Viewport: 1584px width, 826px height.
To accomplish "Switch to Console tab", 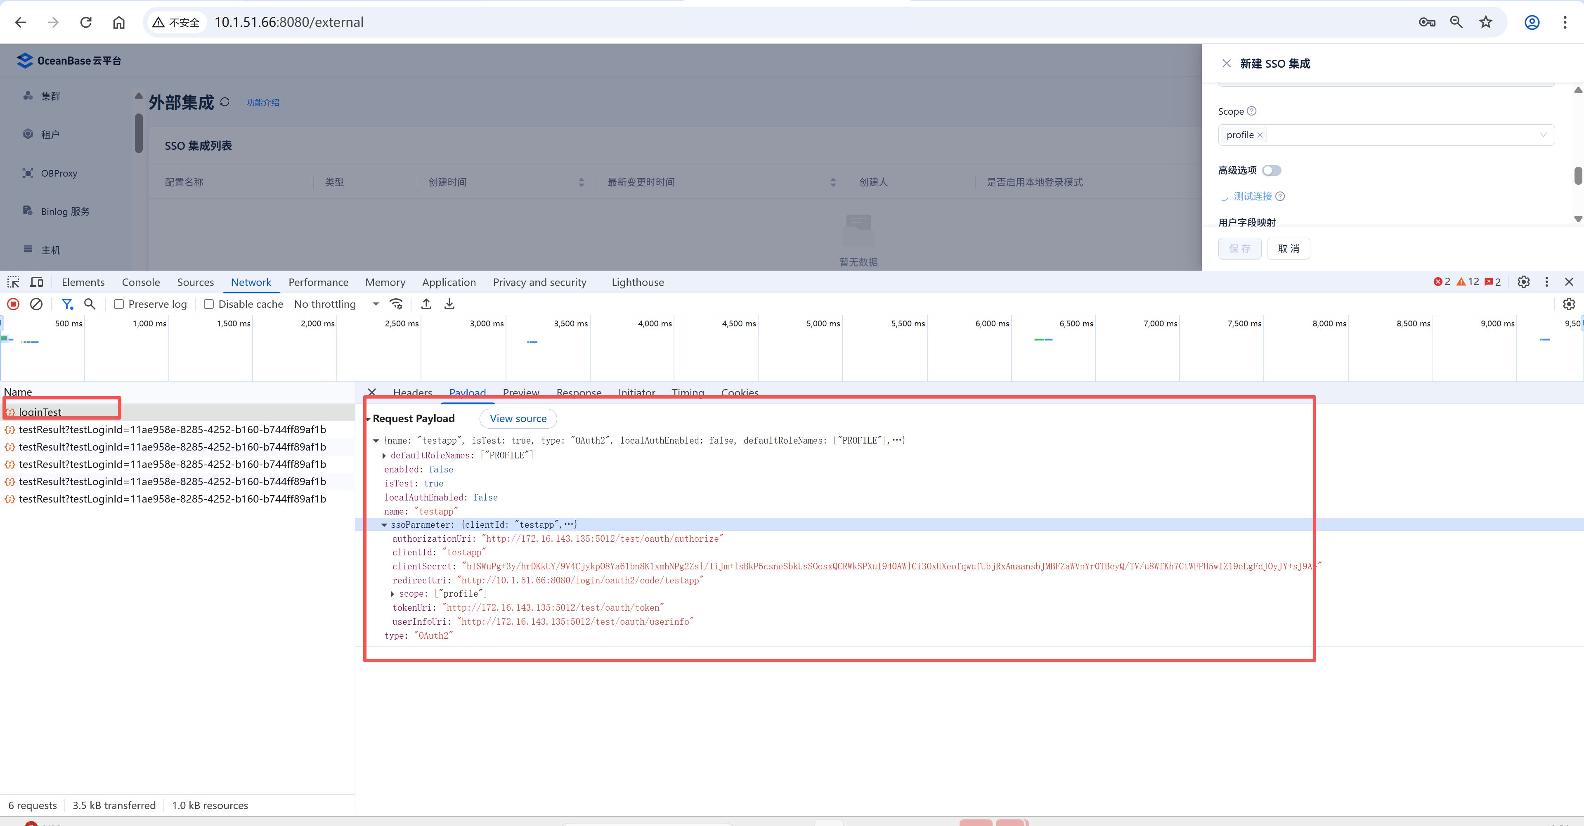I will [x=141, y=282].
